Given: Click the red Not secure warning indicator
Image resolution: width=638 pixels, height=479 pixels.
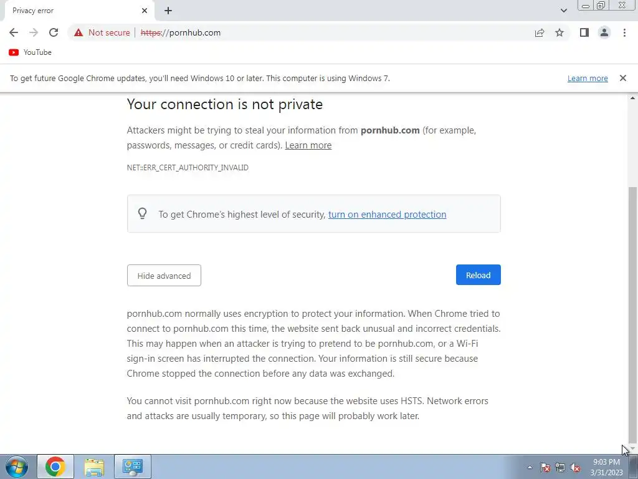Looking at the screenshot, I should [102, 32].
